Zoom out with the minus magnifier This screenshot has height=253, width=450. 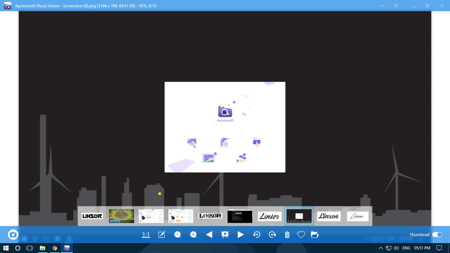[178, 235]
